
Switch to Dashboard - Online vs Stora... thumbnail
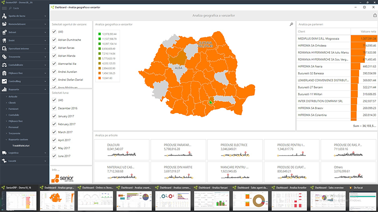pos(95,198)
